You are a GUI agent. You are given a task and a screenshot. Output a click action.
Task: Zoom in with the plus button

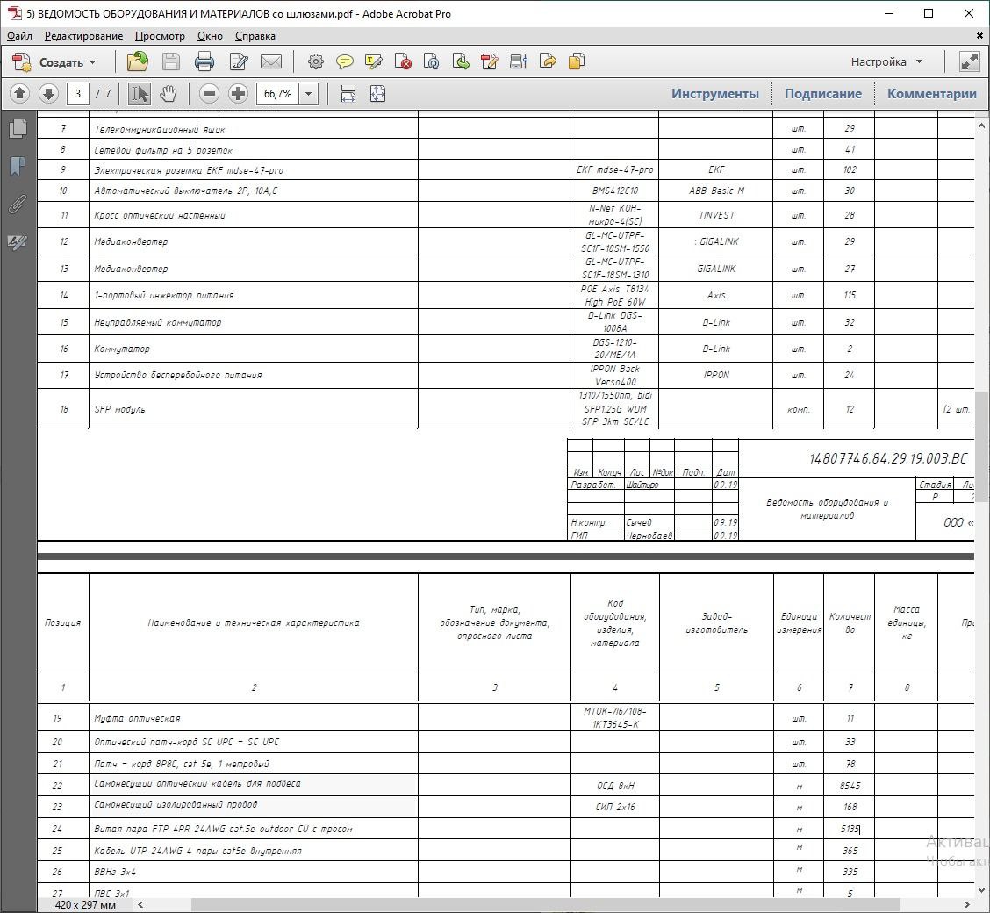pyautogui.click(x=238, y=94)
